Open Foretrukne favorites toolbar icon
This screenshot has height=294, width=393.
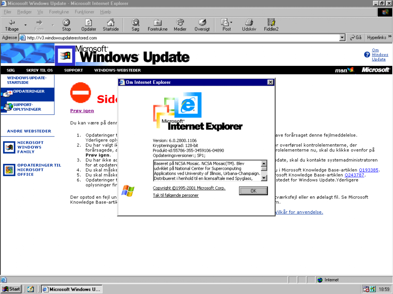158,23
